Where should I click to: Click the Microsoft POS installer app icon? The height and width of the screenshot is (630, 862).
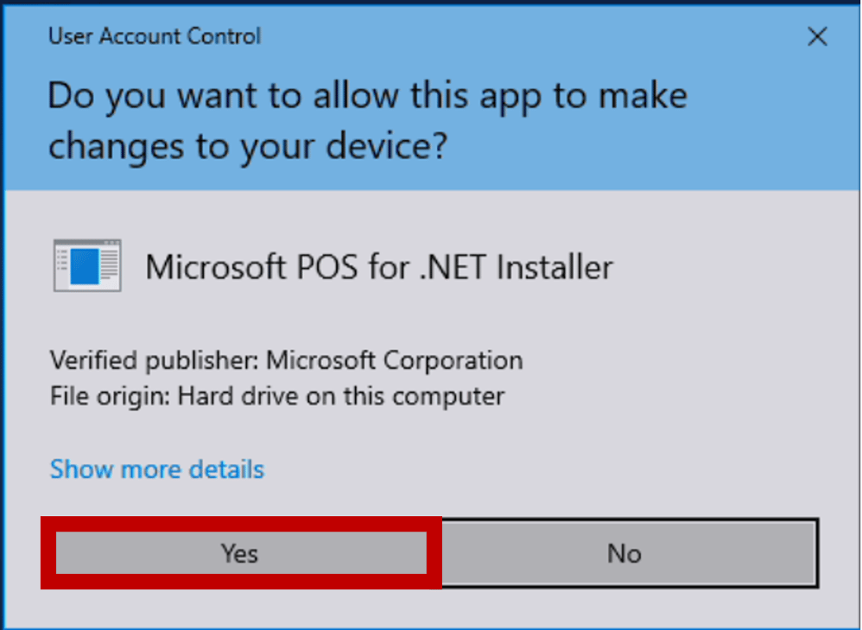pos(86,265)
